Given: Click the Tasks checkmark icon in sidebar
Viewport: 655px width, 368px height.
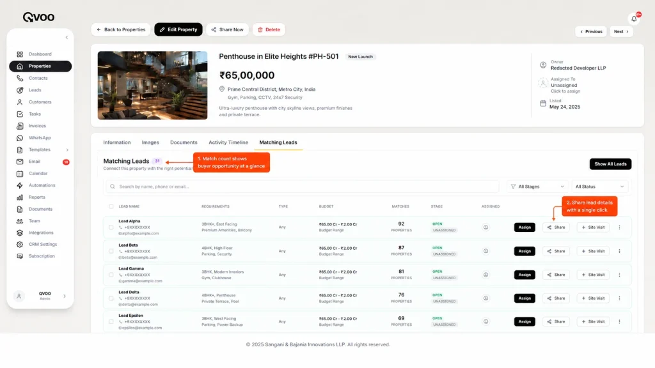Looking at the screenshot, I should [20, 114].
